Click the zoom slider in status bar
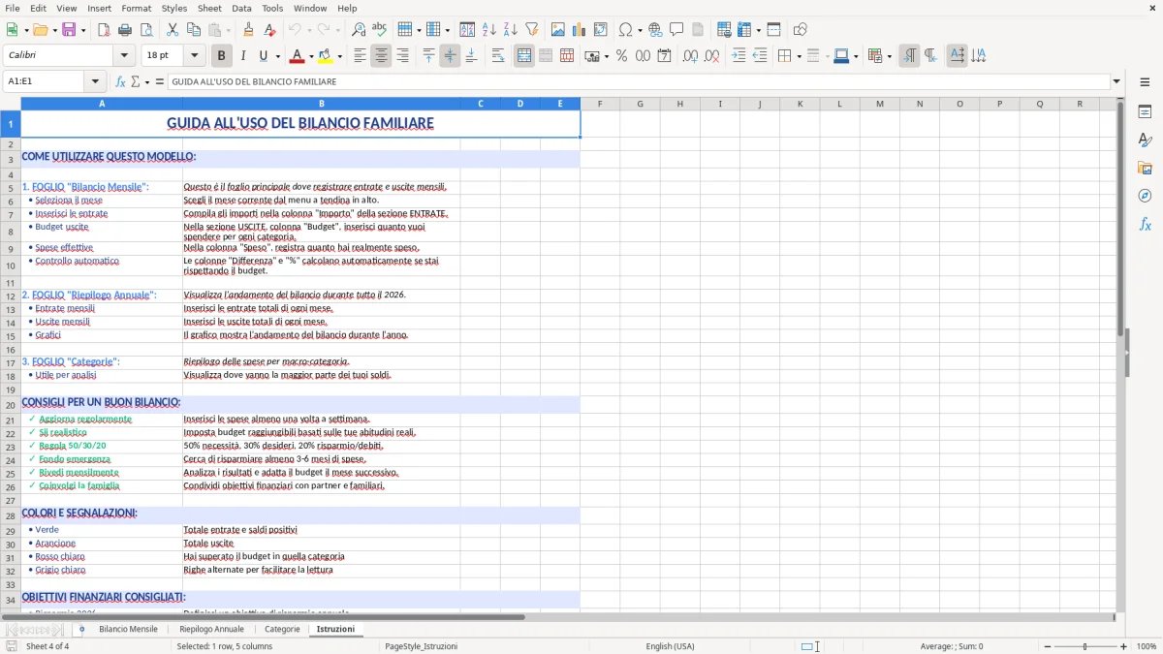 coord(1084,646)
